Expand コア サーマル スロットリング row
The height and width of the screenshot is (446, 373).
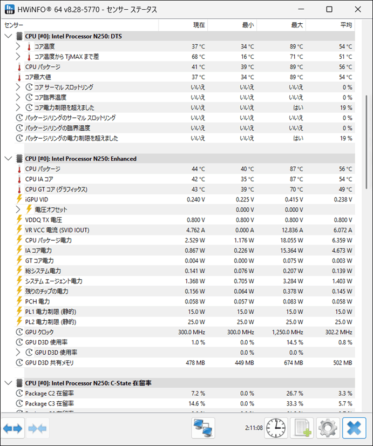pyautogui.click(x=18, y=87)
